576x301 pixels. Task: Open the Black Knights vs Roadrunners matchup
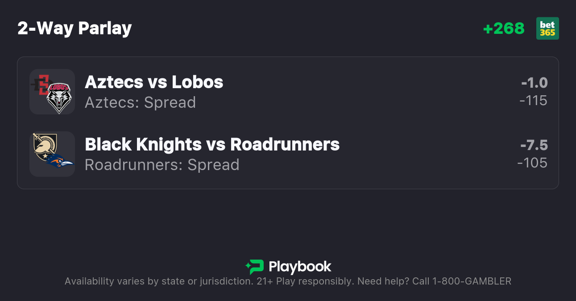coord(212,145)
